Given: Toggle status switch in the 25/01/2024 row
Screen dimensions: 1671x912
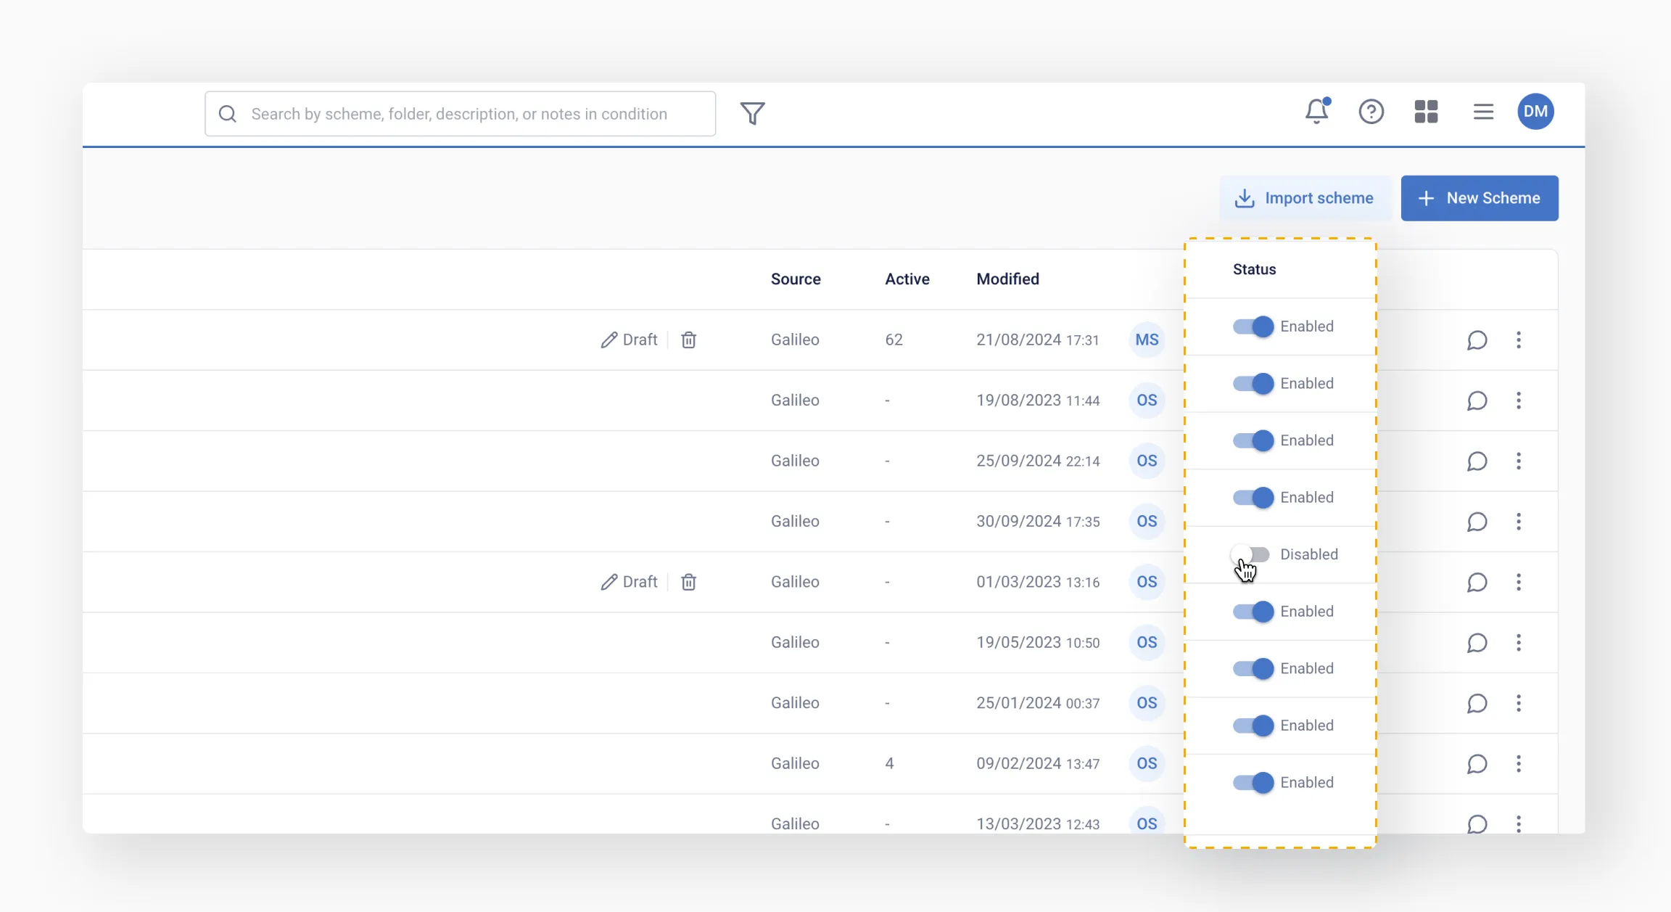Looking at the screenshot, I should pyautogui.click(x=1253, y=669).
